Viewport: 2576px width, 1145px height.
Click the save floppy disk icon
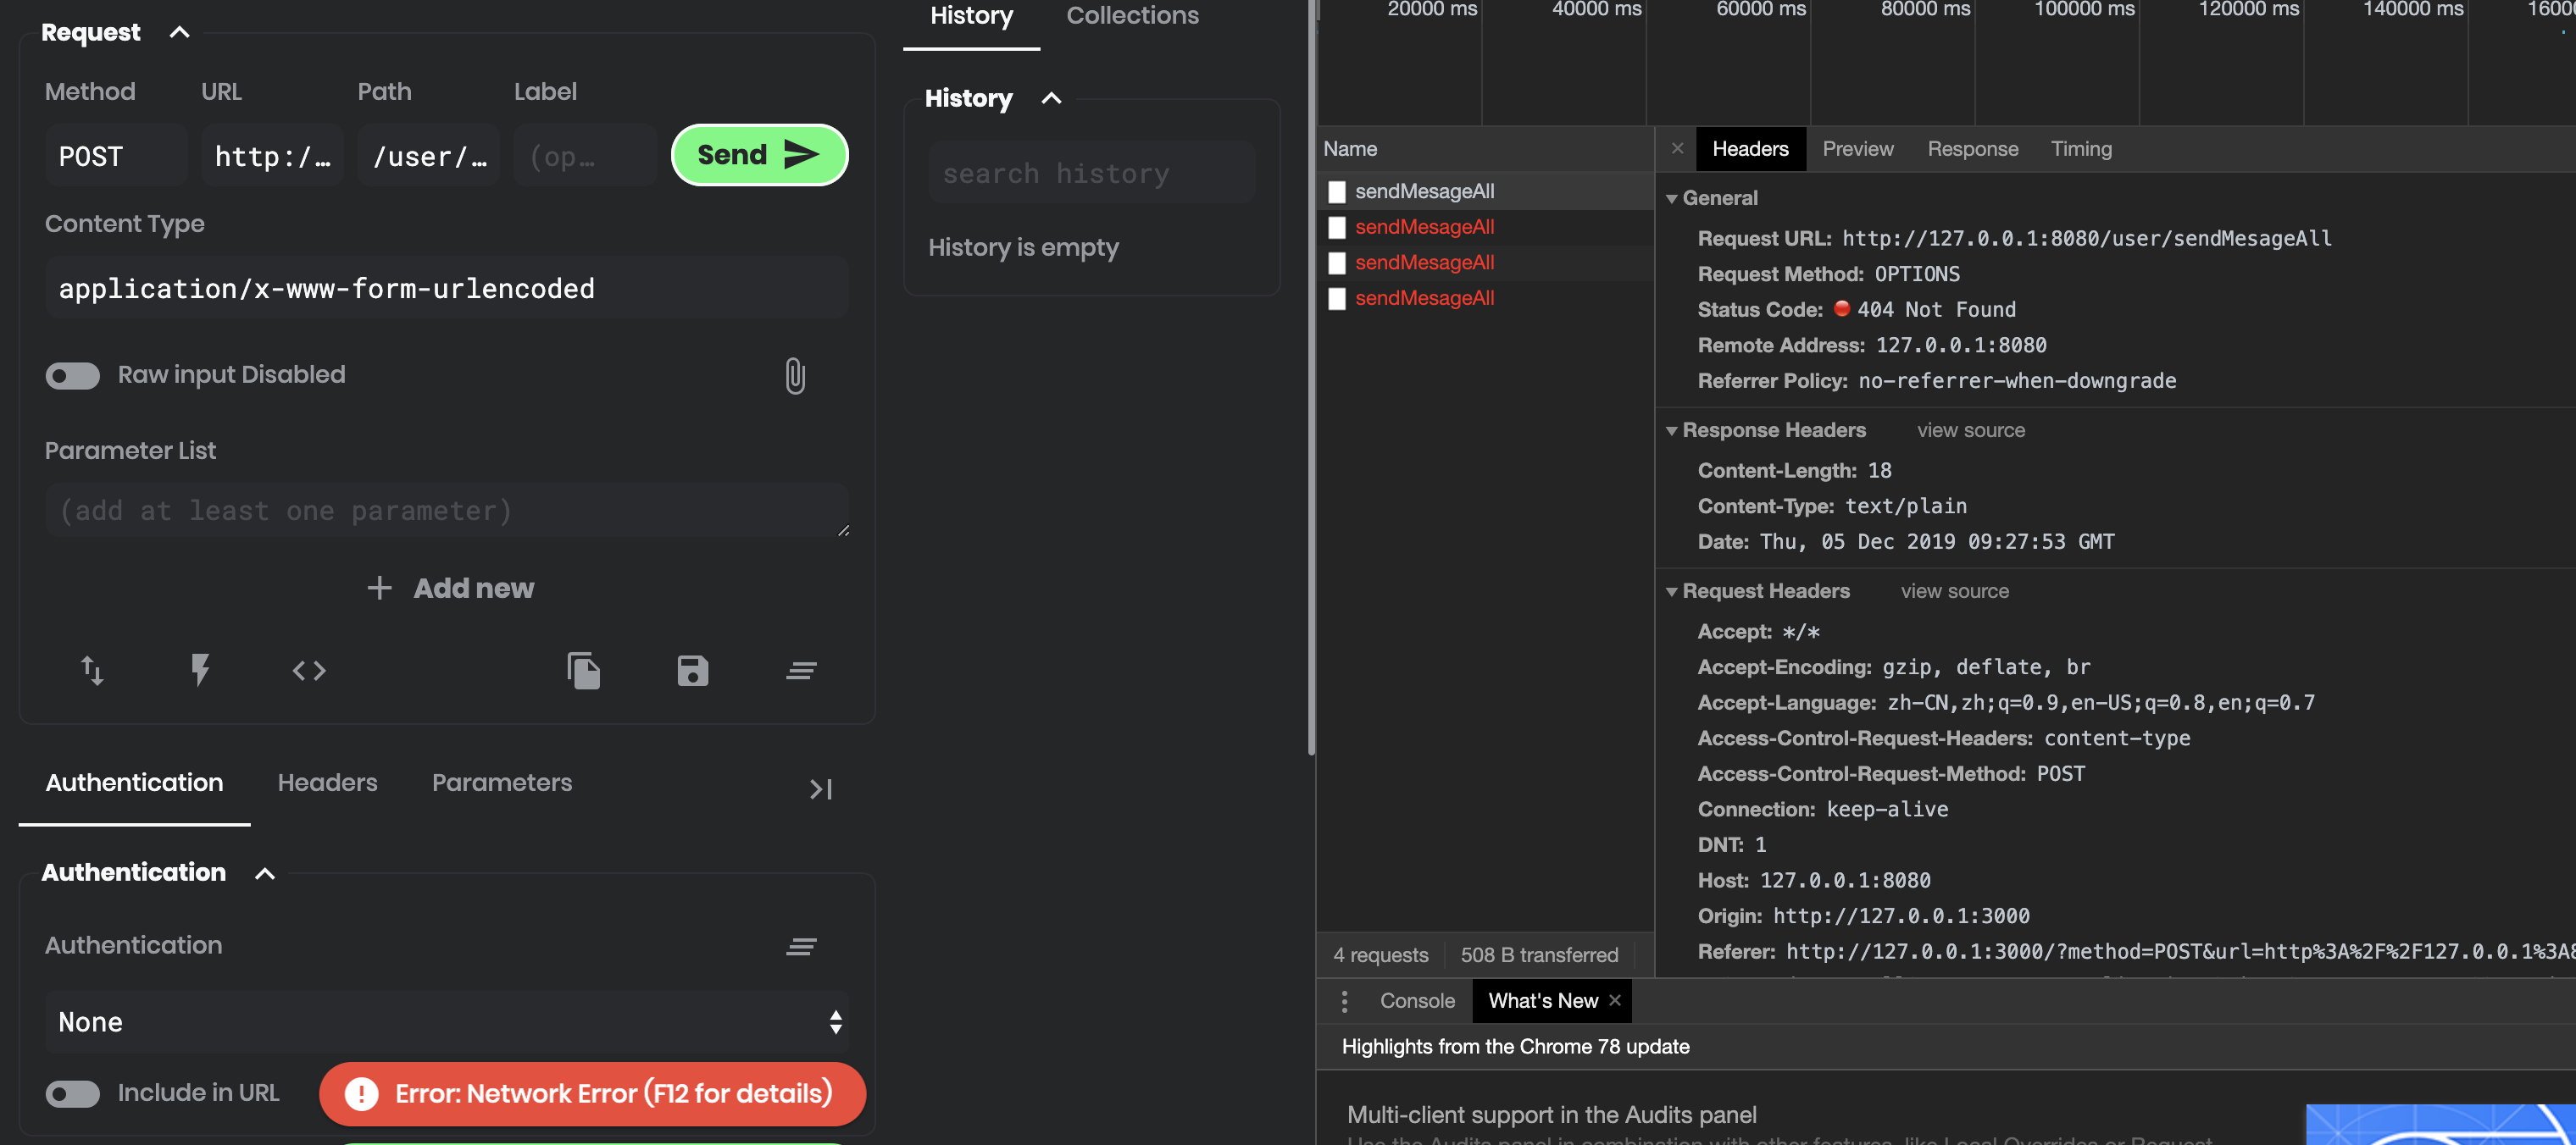[x=692, y=671]
